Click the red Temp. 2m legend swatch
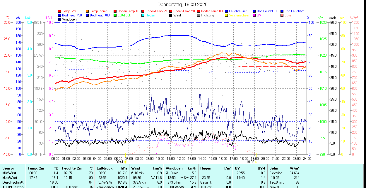The width and height of the screenshot is (366, 188). [60, 11]
